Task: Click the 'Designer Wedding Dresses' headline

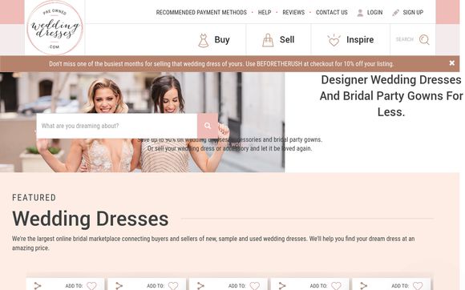Action: point(391,95)
